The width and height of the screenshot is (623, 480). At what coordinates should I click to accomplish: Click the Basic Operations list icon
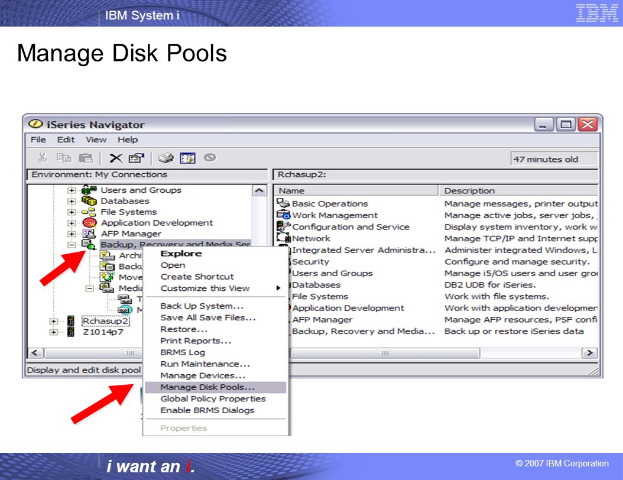pyautogui.click(x=283, y=203)
